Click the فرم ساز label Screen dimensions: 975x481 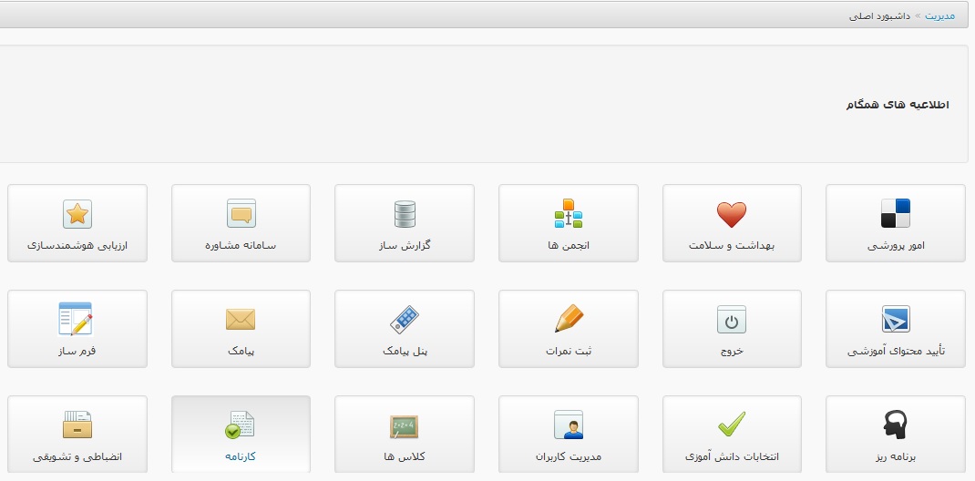click(77, 351)
